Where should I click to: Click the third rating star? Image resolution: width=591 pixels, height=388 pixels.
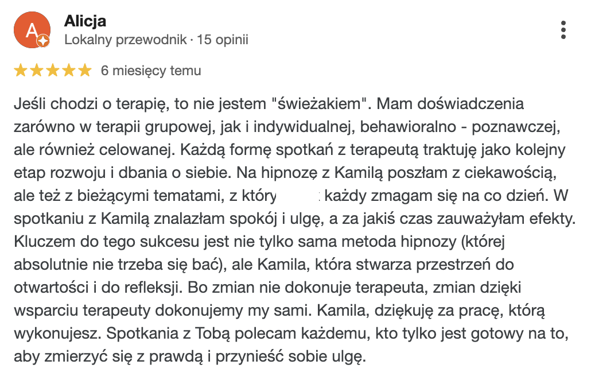click(53, 71)
